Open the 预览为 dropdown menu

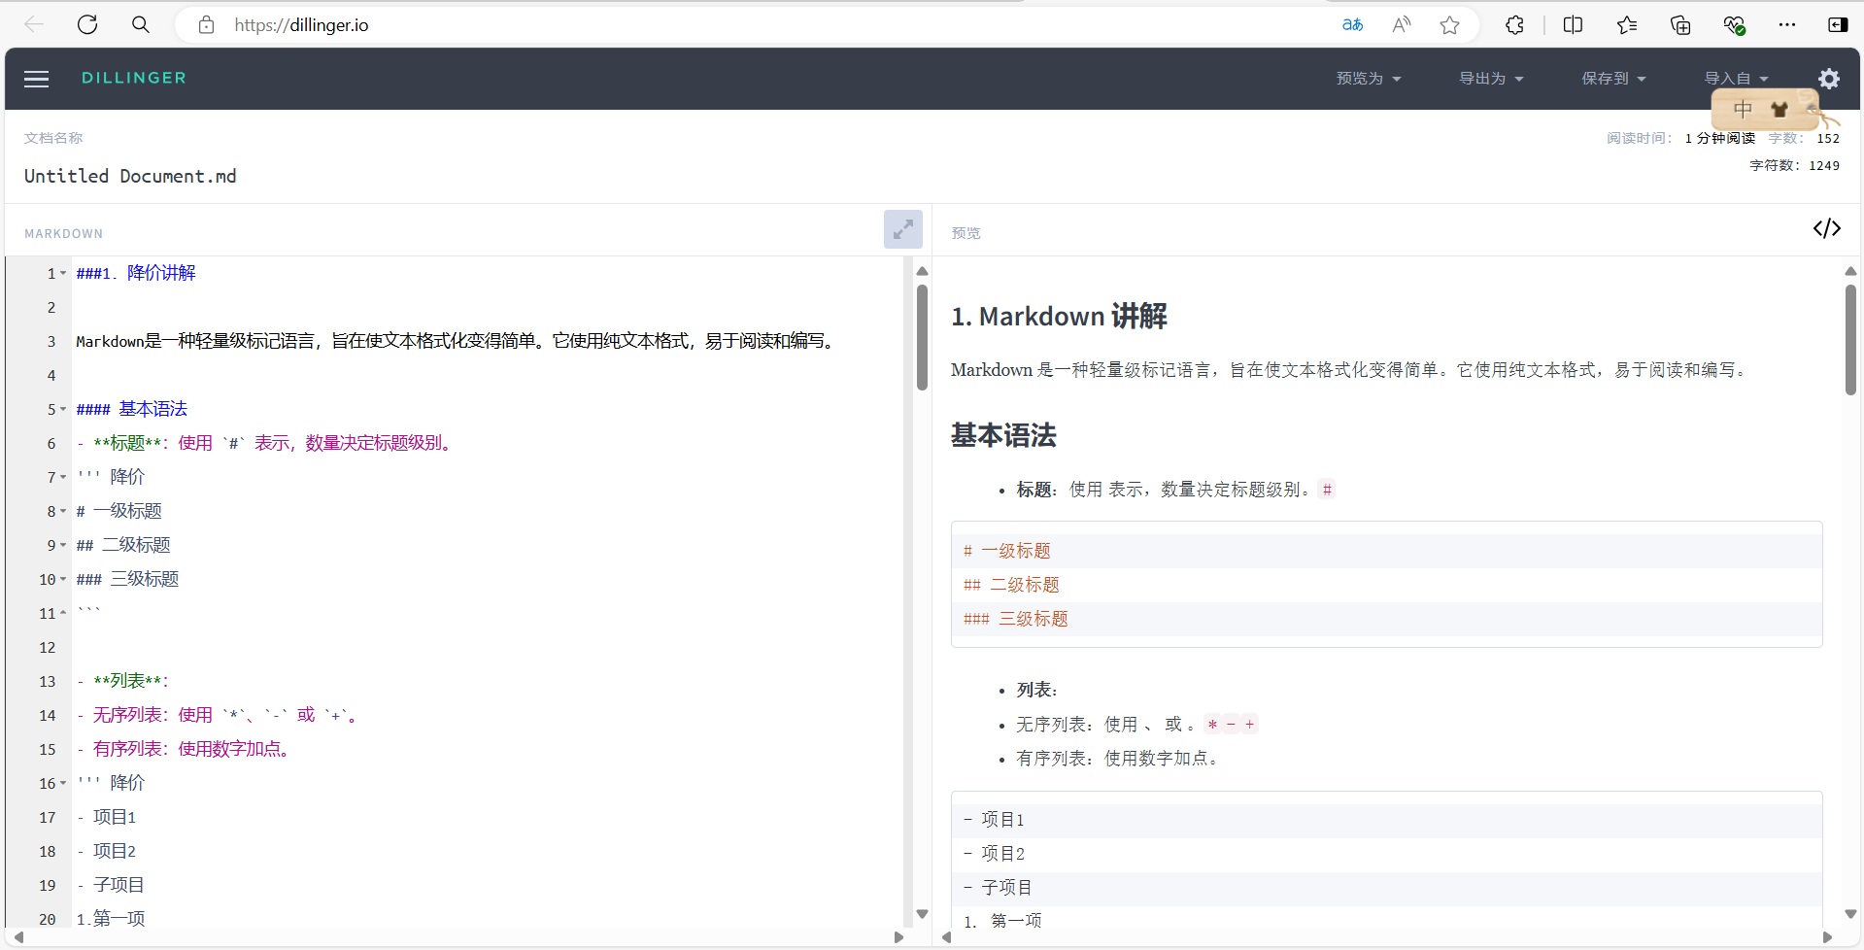pos(1369,79)
